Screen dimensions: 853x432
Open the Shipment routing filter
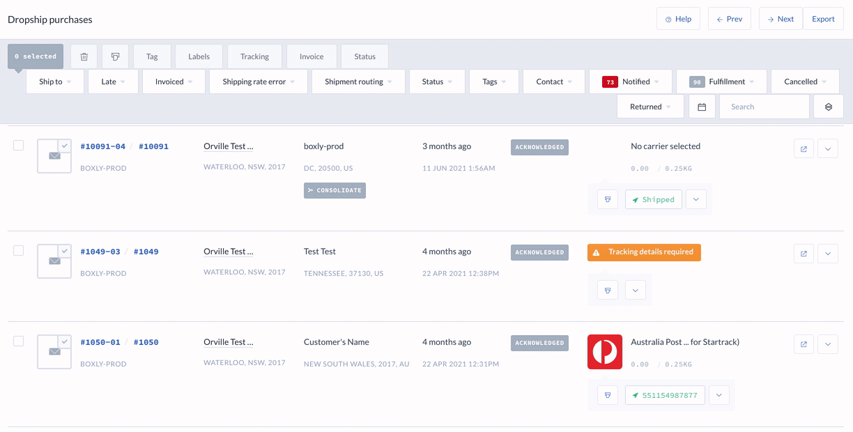pyautogui.click(x=358, y=82)
